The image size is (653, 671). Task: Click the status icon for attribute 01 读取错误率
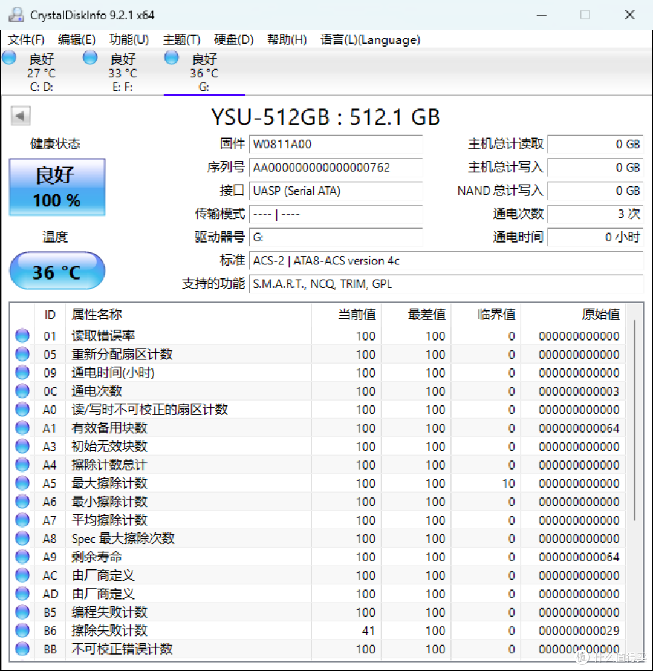[x=22, y=335]
